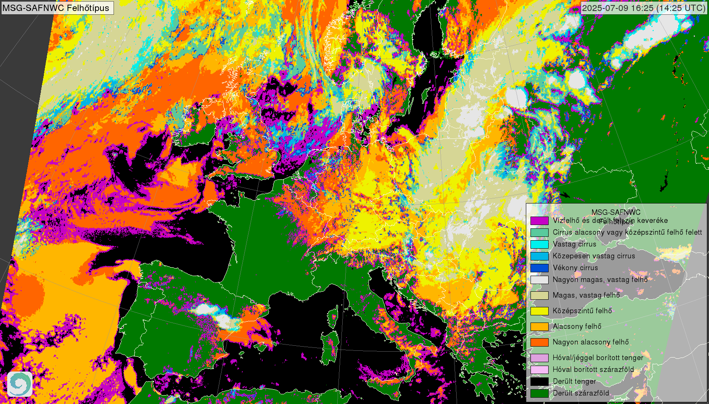The image size is (709, 404).
Task: Click the black 'Derült tenger' swatch
Action: 539,381
